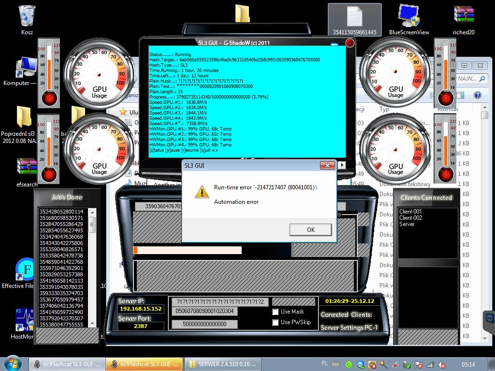Viewport: 495px width, 371px height.
Task: Click the muted speaker volume tray icon
Action: 442,365
